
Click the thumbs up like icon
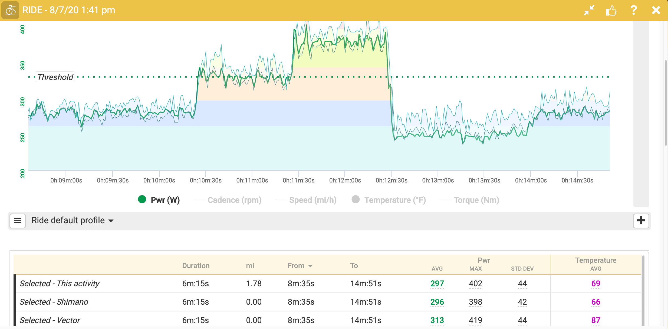click(x=611, y=11)
